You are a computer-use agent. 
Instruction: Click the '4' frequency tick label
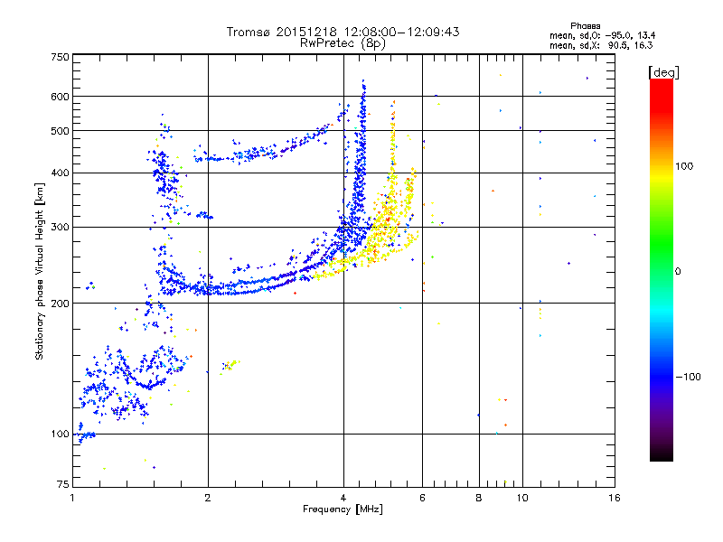click(x=343, y=498)
